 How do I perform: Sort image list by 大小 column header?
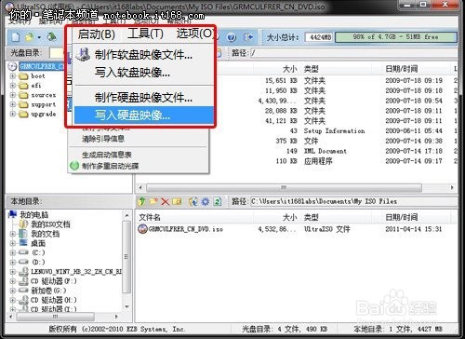289,69
